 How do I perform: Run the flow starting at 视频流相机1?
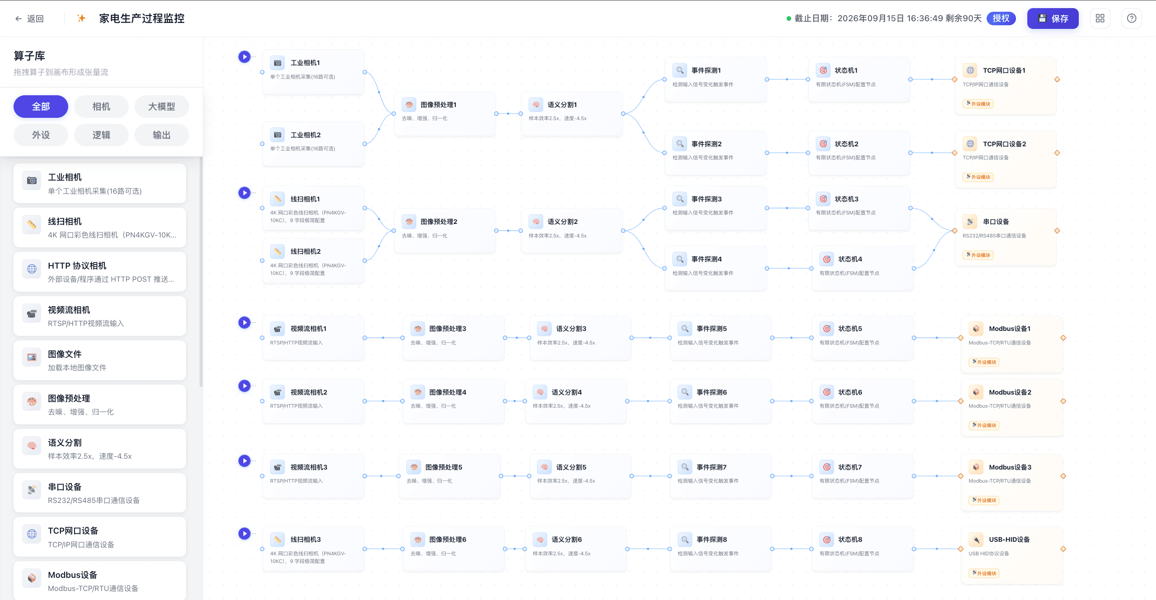tap(244, 322)
